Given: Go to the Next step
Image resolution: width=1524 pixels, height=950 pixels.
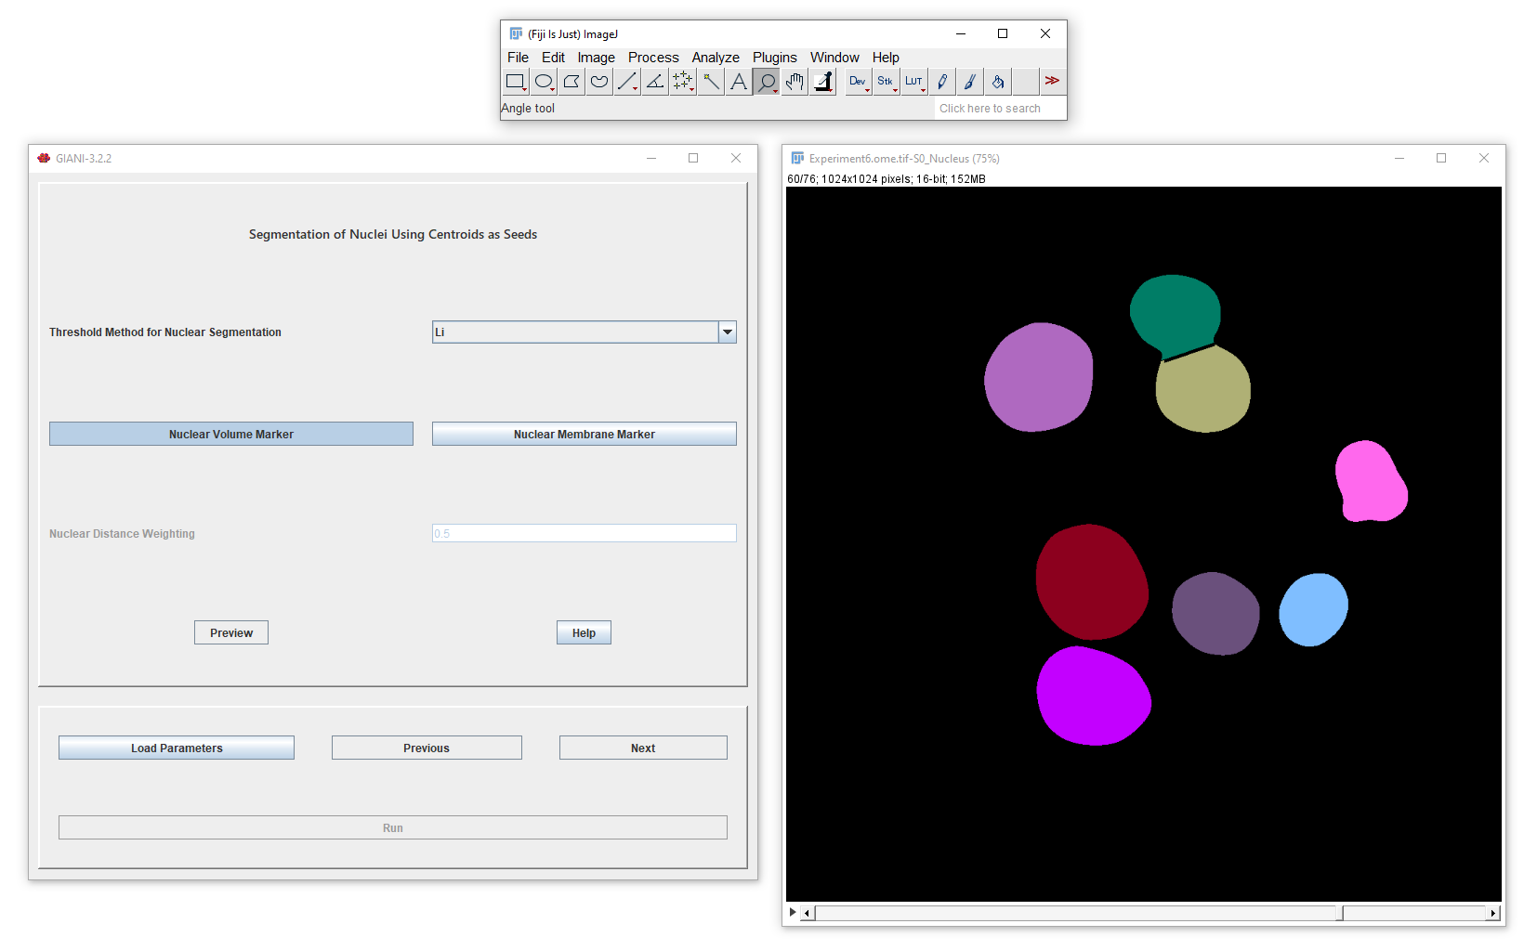Looking at the screenshot, I should tap(643, 748).
